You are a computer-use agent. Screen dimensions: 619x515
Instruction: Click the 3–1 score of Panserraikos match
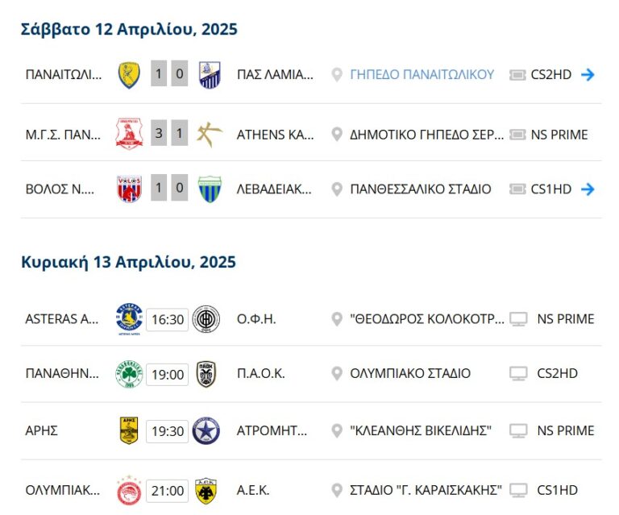(169, 135)
